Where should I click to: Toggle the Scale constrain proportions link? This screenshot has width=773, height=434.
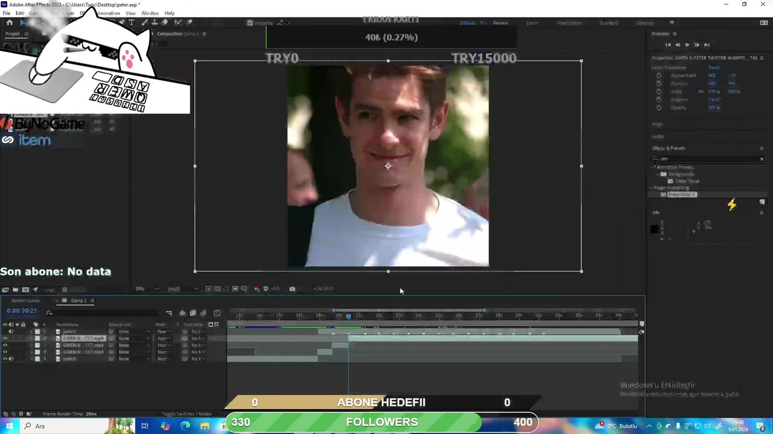pyautogui.click(x=701, y=92)
